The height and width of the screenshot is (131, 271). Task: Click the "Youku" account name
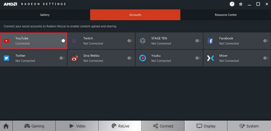click(x=156, y=56)
